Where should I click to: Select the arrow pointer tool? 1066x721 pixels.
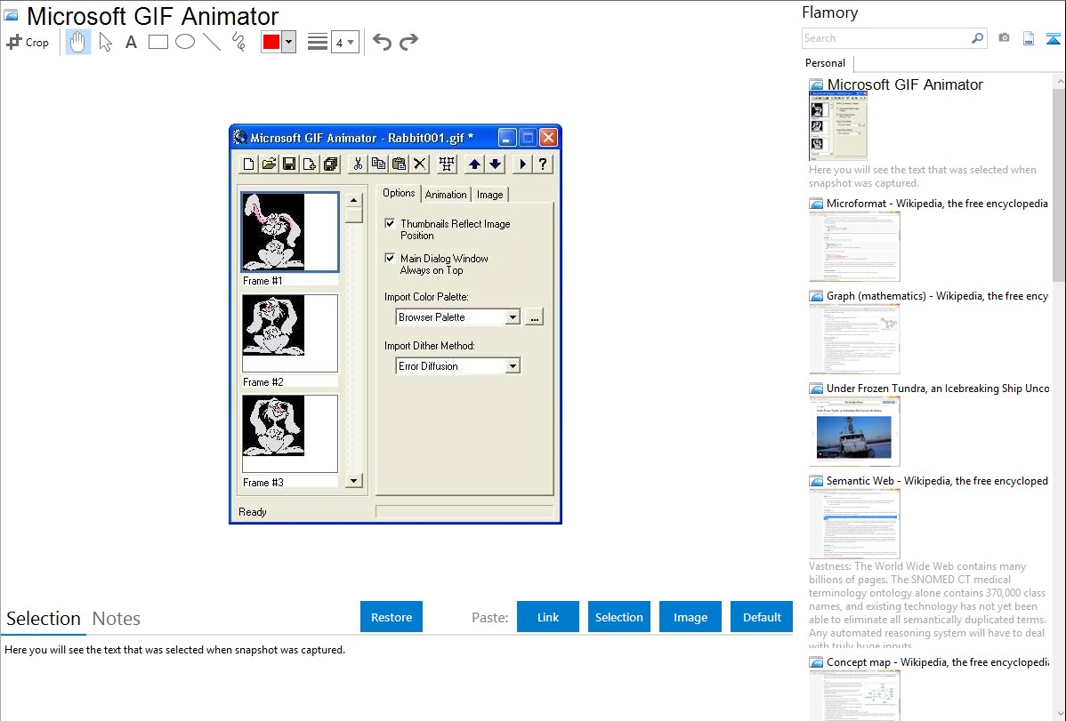105,42
